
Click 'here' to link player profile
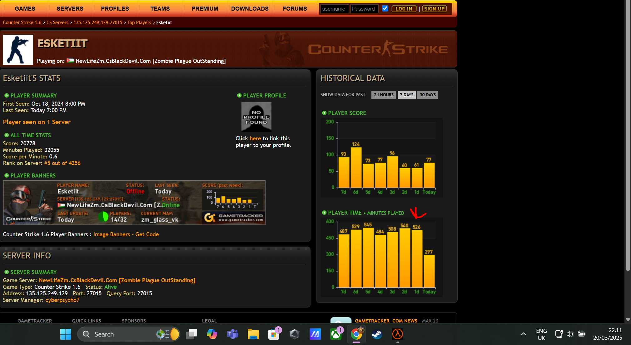tap(255, 138)
